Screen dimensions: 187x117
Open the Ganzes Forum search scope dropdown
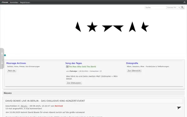coord(173,7)
